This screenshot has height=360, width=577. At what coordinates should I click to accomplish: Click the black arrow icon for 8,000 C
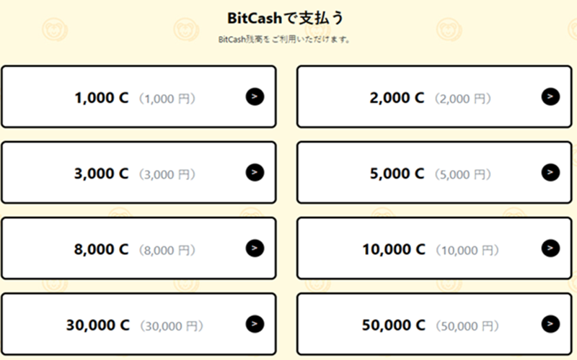click(x=255, y=248)
